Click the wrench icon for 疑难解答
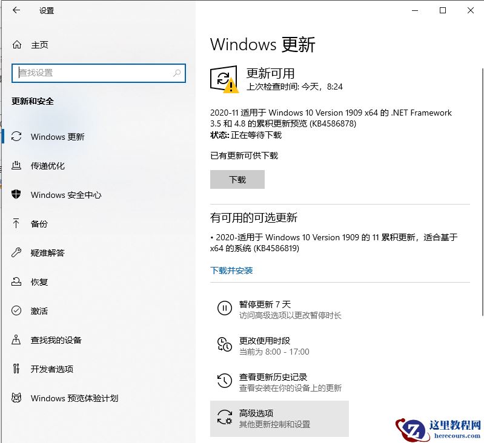 [16, 252]
